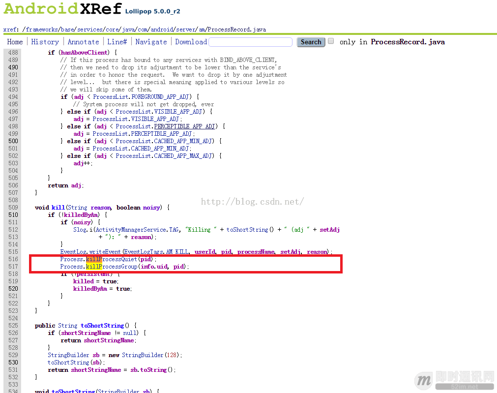The height and width of the screenshot is (393, 497).
Task: Click line number 509
Action: 13,208
